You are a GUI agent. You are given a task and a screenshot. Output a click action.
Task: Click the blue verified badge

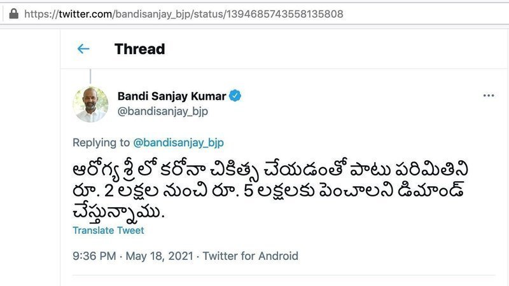(x=235, y=96)
